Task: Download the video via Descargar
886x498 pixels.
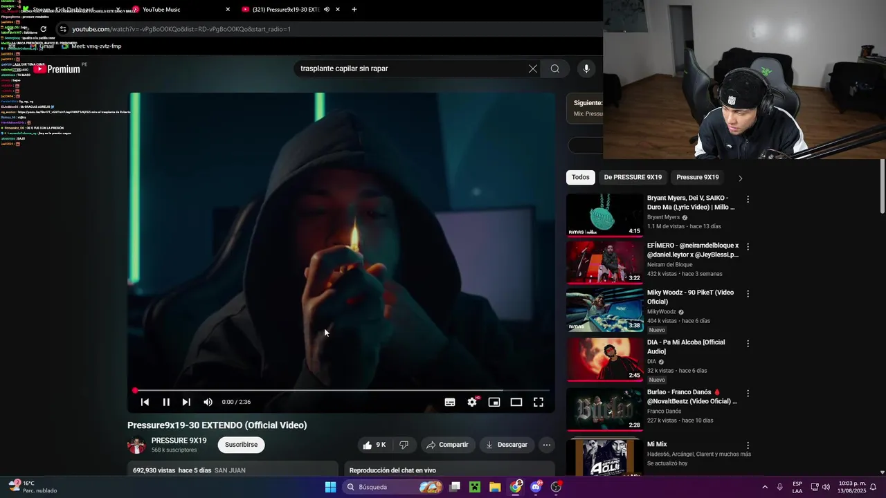Action: (x=506, y=445)
